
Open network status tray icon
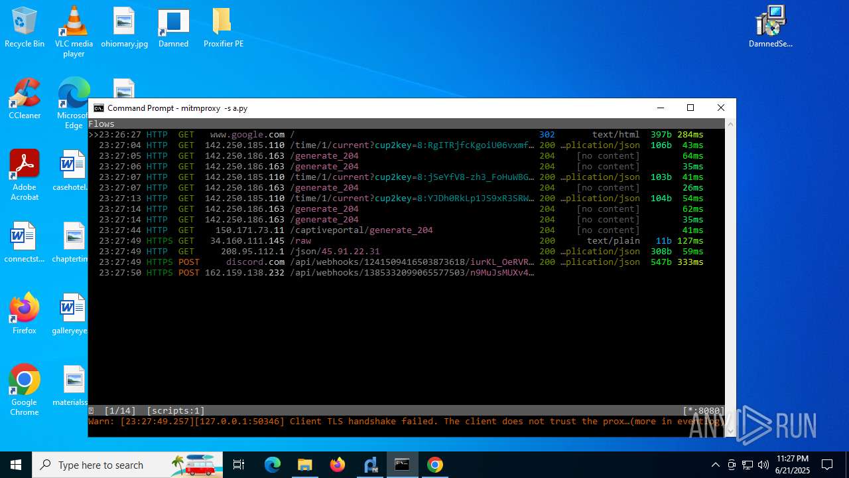pos(748,465)
